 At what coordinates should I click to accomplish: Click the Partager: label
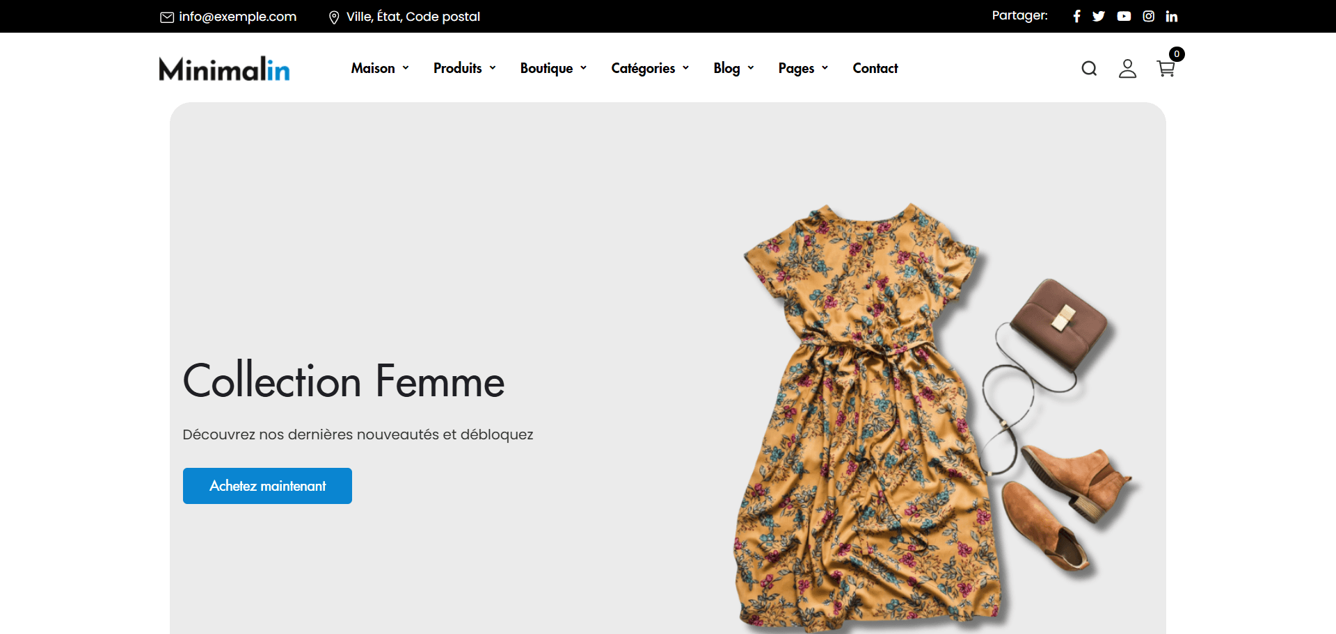[x=1020, y=15]
